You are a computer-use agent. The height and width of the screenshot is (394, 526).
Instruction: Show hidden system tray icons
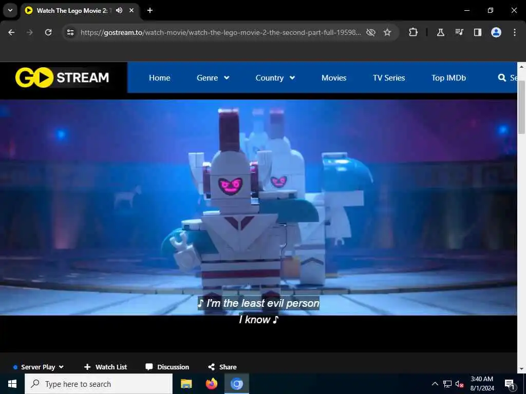click(x=435, y=384)
